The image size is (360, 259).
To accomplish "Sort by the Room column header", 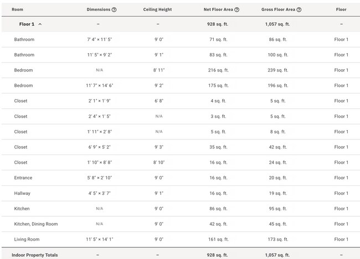I will pyautogui.click(x=18, y=9).
